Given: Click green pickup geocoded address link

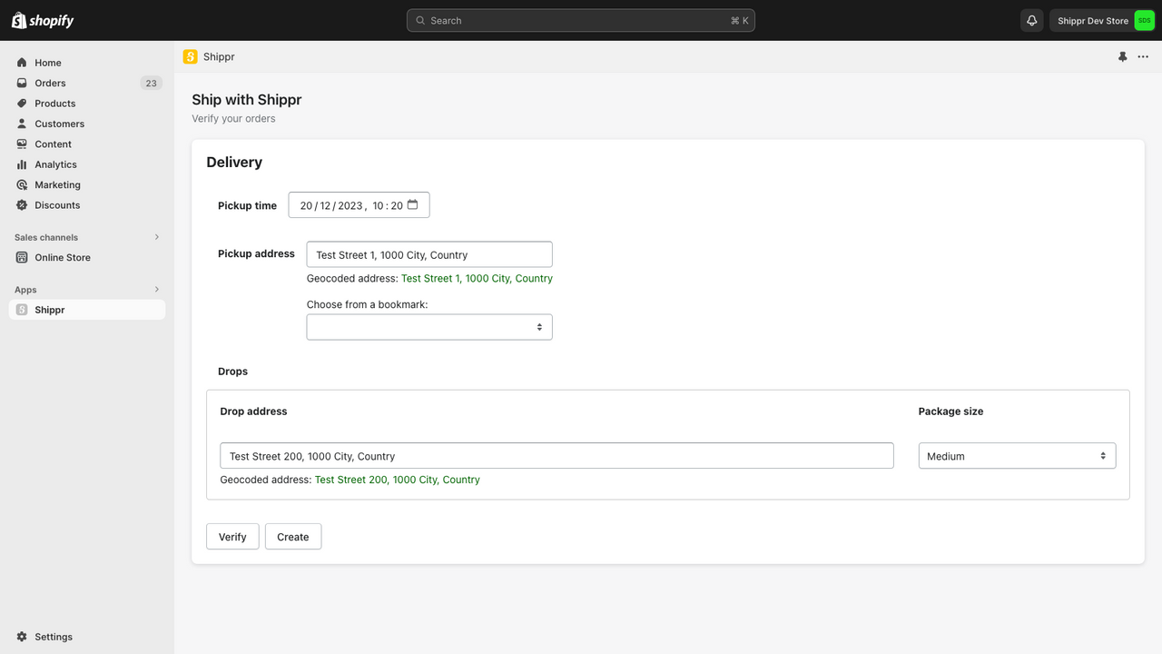Looking at the screenshot, I should click(477, 279).
